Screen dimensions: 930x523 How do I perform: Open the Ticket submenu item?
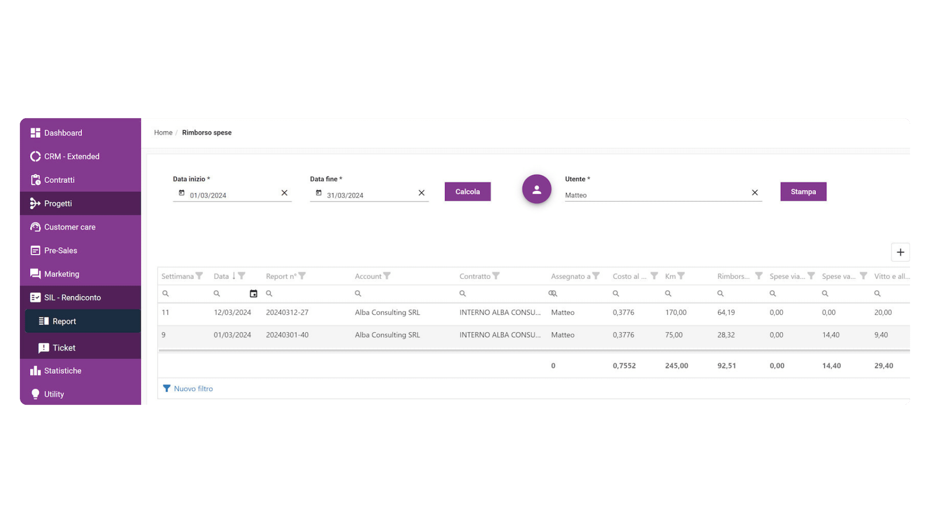coord(83,348)
